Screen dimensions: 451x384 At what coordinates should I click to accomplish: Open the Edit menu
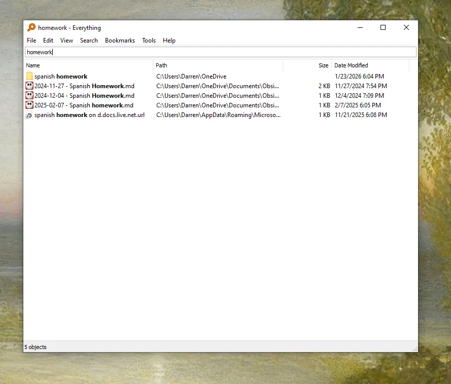point(48,40)
